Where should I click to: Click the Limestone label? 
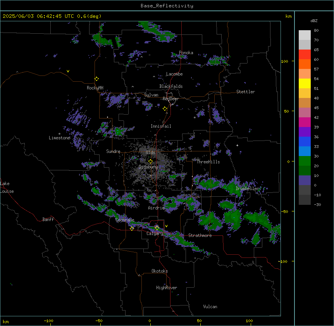point(59,138)
